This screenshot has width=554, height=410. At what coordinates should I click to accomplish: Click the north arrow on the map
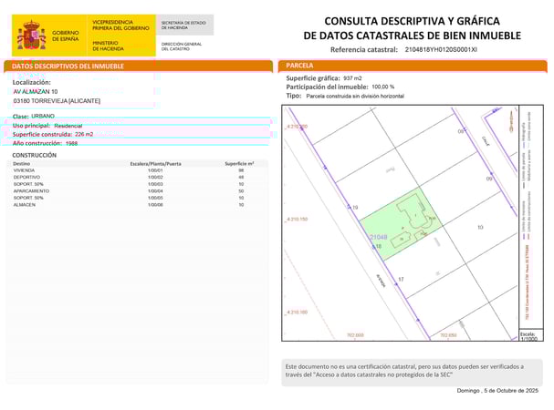coord(511,122)
